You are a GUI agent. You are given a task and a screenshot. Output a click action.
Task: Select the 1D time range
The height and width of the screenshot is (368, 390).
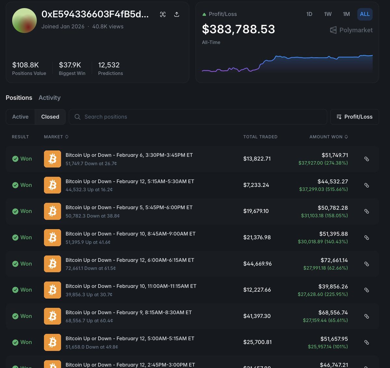coord(309,14)
